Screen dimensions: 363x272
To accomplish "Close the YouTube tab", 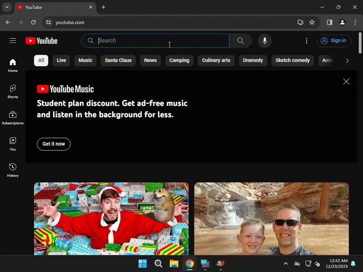I will pos(91,7).
